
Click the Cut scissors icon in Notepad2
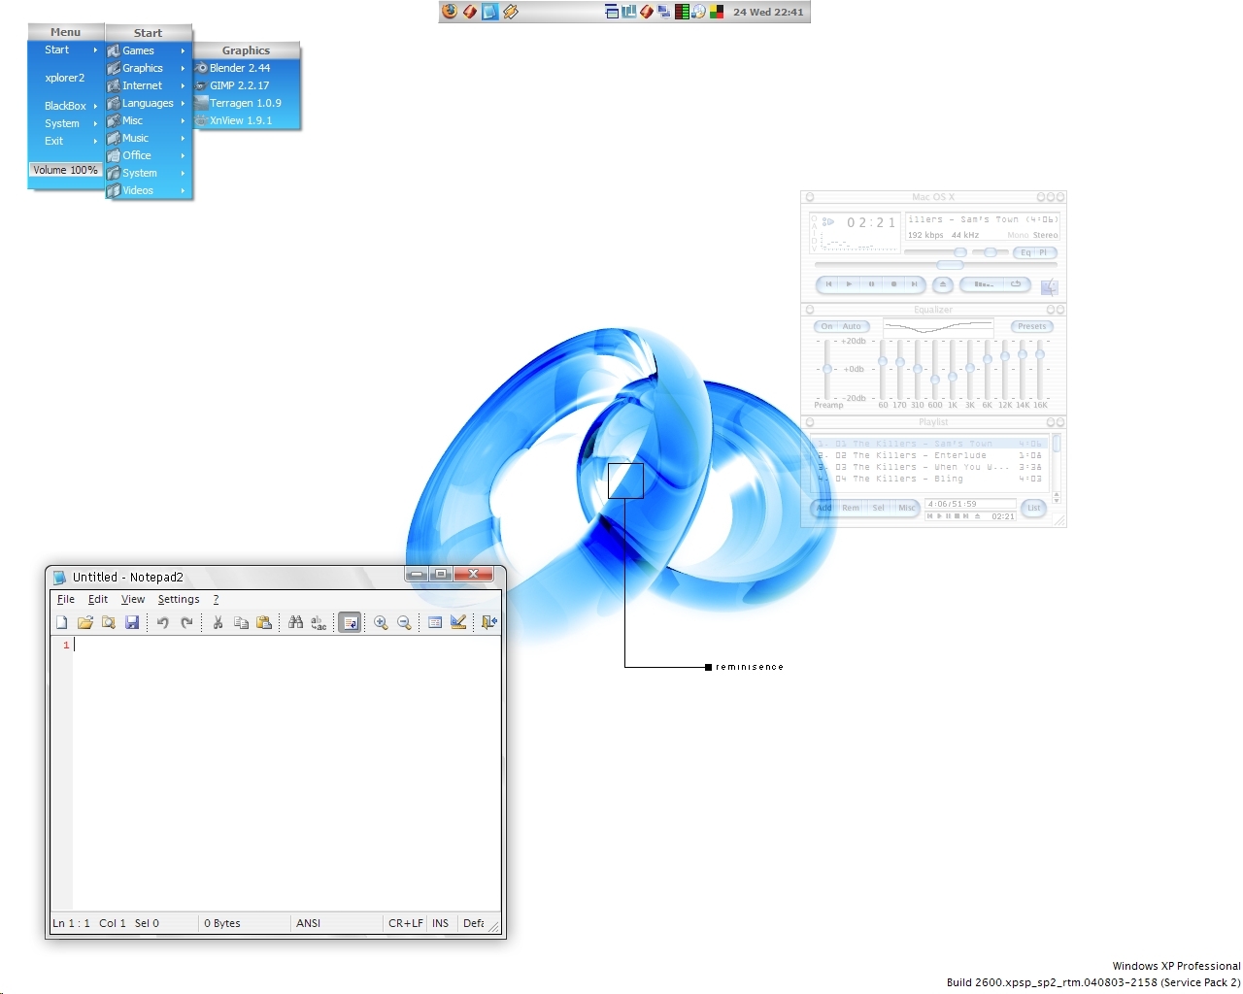pyautogui.click(x=218, y=622)
